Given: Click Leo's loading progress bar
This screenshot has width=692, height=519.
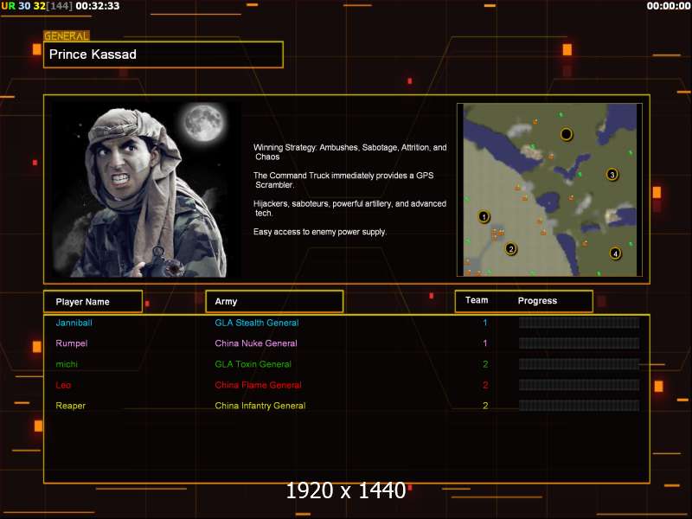Looking at the screenshot, I should 579,385.
